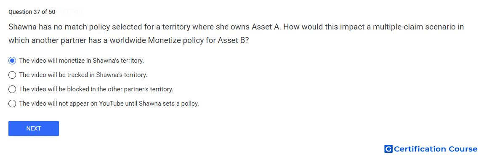The width and height of the screenshot is (484, 157).
Task: Click the 'Question 37 of 50' counter
Action: point(32,12)
